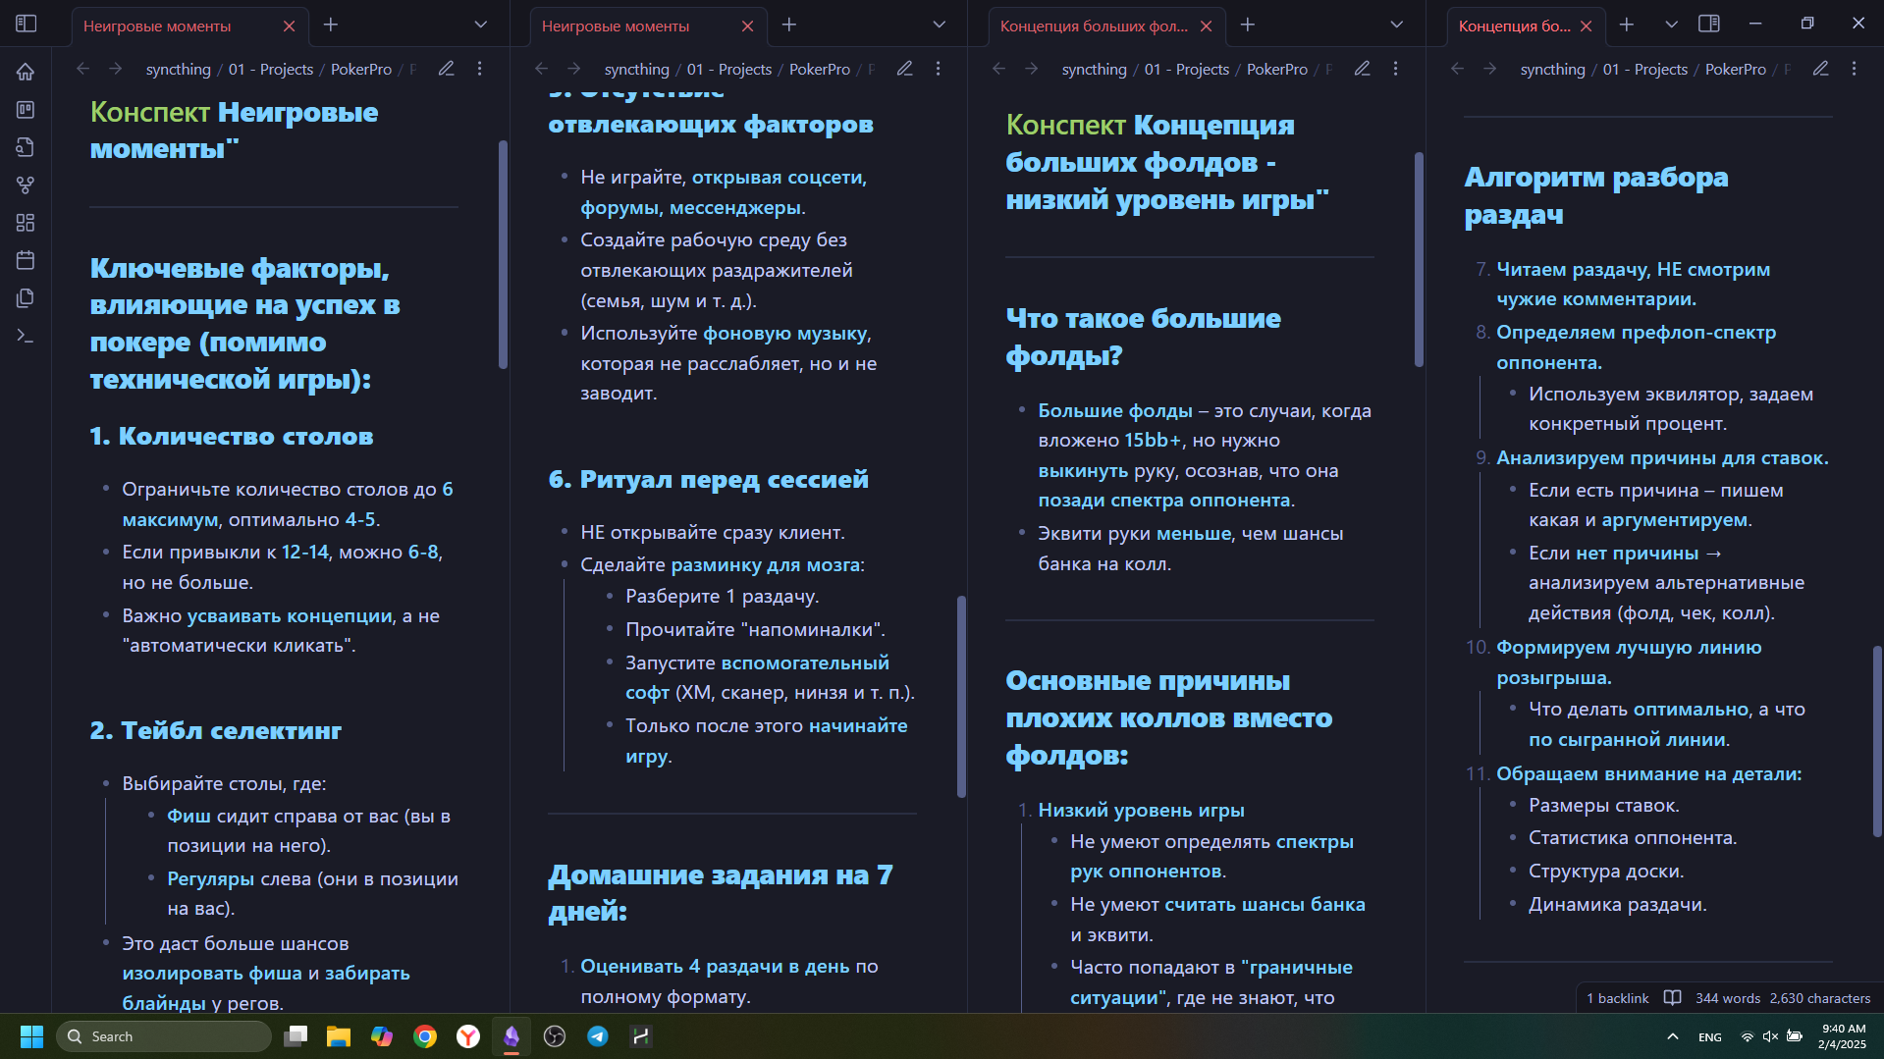Screen dimensions: 1884x1059
Task: Toggle edit mode in first Неигровые моменты pane
Action: (447, 69)
